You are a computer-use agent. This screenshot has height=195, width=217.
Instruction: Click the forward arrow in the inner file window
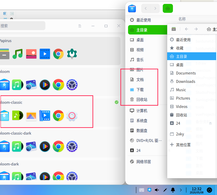tap(196, 29)
